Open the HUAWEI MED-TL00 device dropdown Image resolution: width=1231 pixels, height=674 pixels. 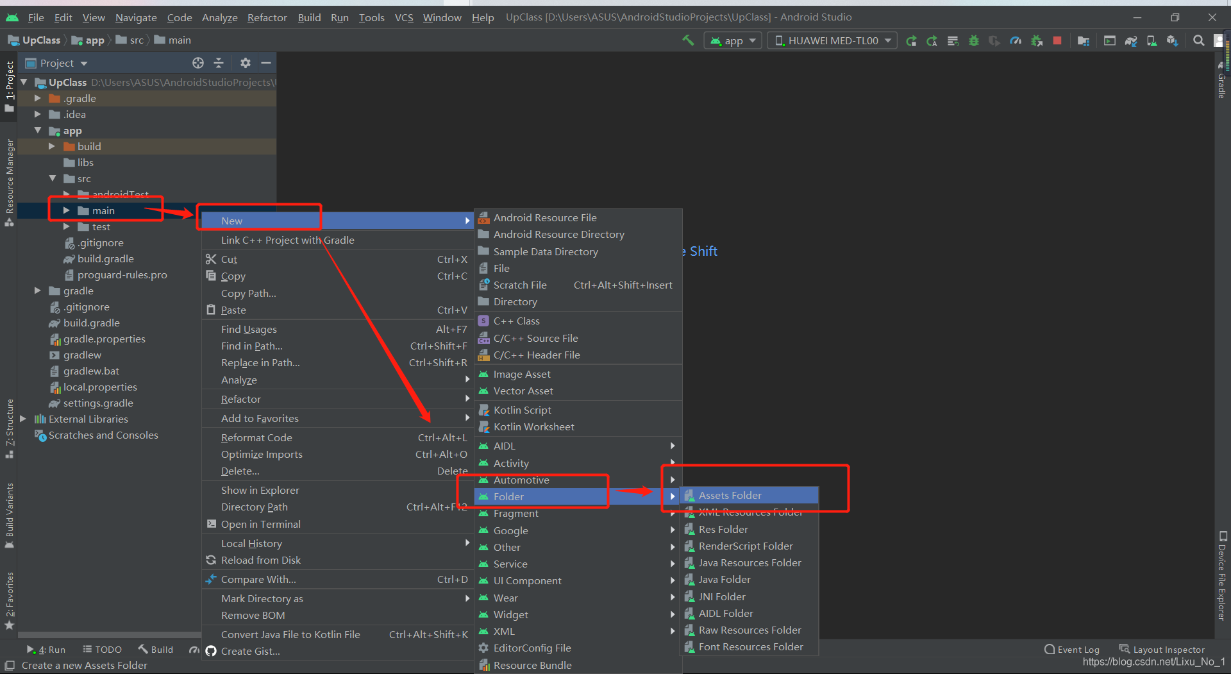[x=832, y=40]
